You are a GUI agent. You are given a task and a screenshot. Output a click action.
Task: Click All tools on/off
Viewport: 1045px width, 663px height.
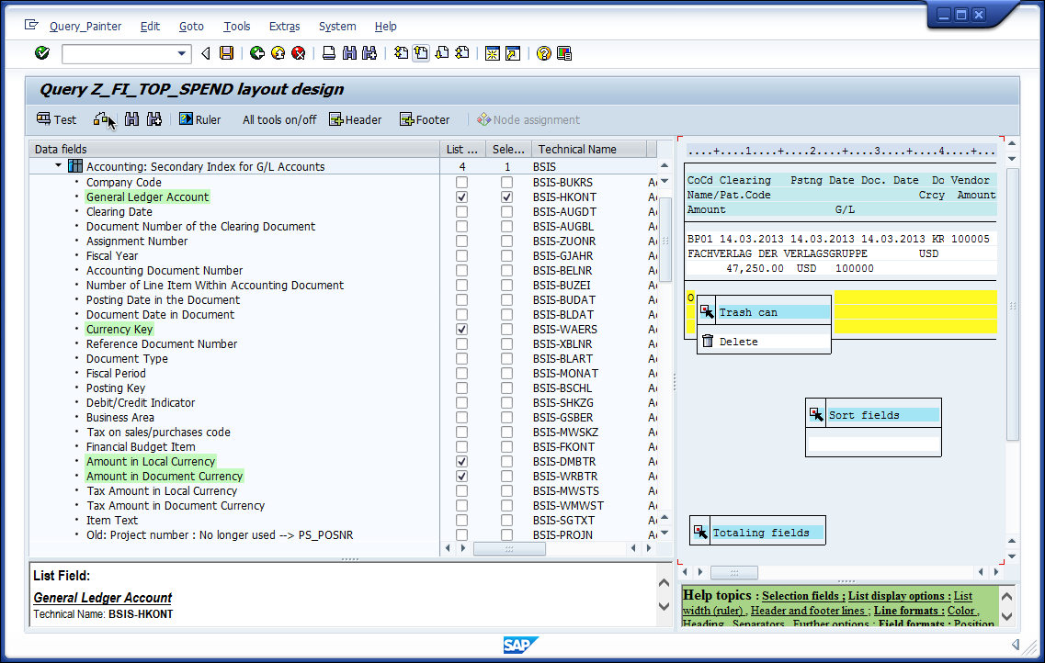click(x=279, y=119)
